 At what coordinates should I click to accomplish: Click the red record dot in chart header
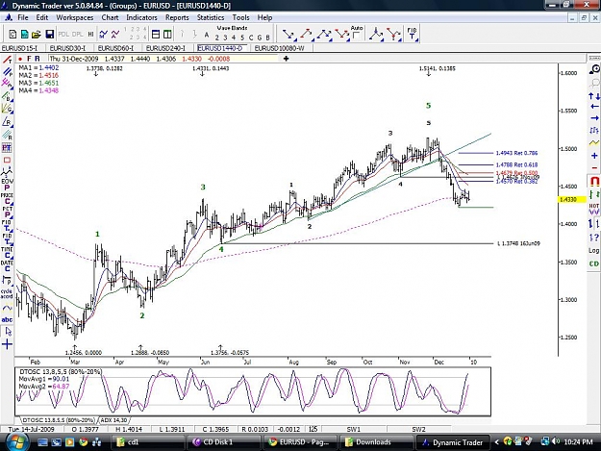[20, 59]
